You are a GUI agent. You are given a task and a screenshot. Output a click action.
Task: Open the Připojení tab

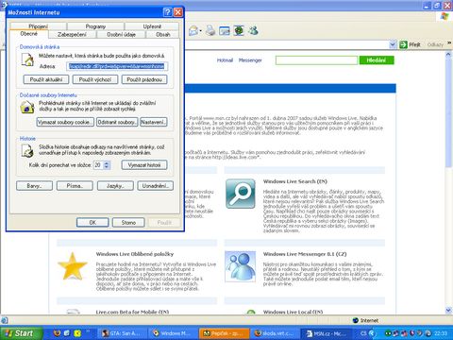coord(38,26)
